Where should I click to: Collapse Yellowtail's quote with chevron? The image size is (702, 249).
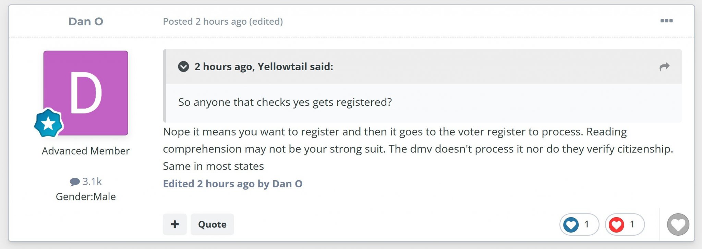pos(183,66)
